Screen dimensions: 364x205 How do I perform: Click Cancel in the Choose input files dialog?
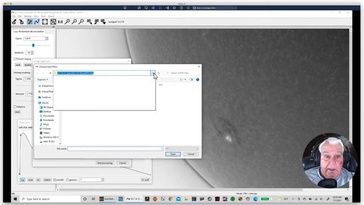click(191, 154)
